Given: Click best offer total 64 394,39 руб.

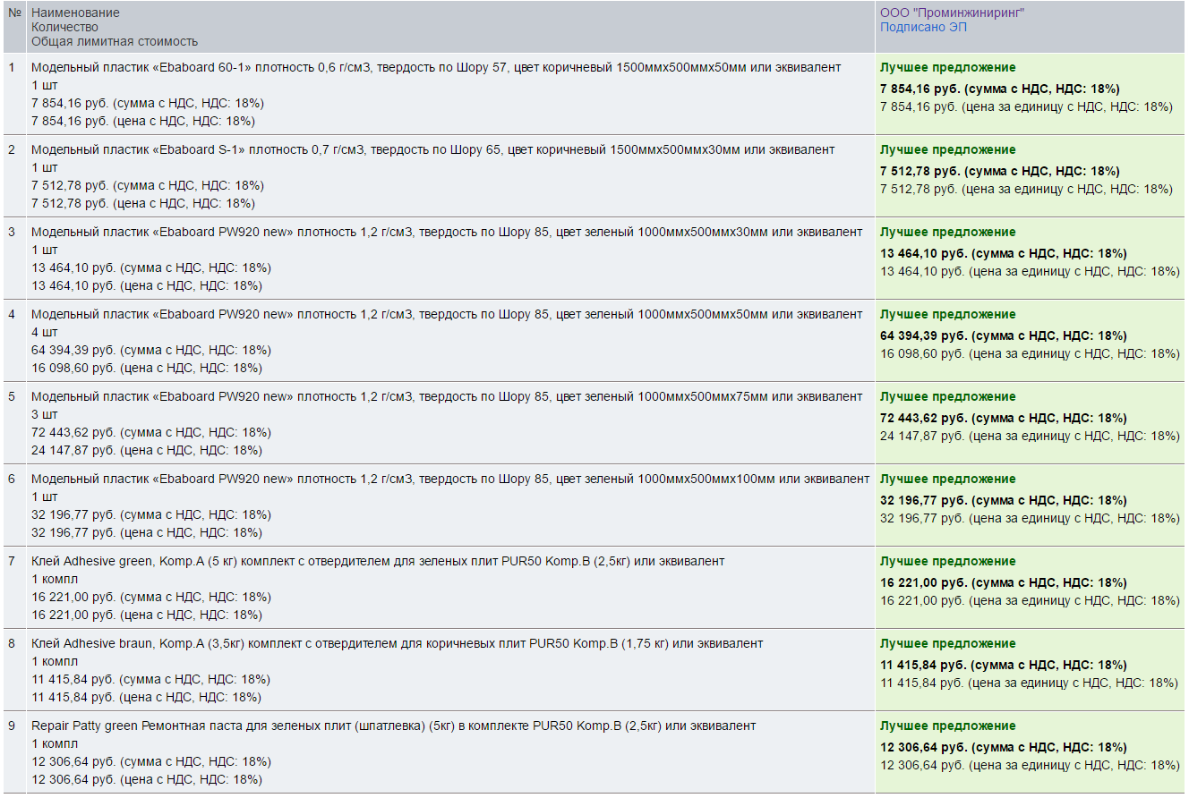Looking at the screenshot, I should click(x=1003, y=335).
